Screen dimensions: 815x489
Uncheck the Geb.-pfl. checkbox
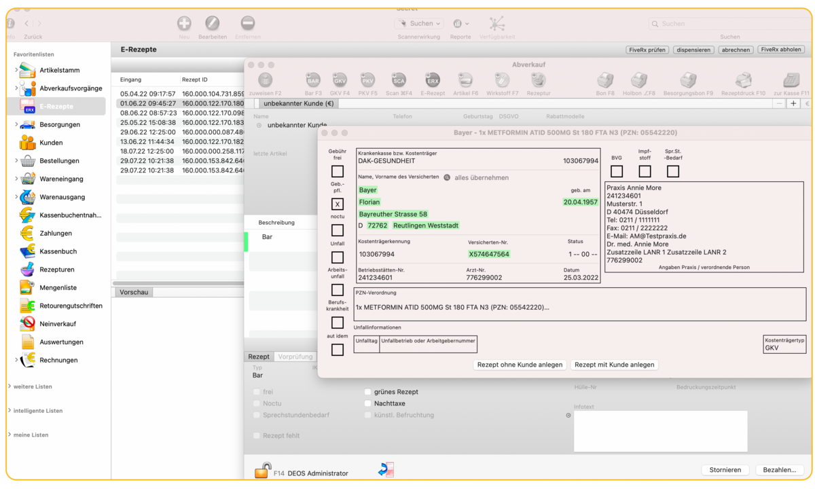tap(338, 204)
